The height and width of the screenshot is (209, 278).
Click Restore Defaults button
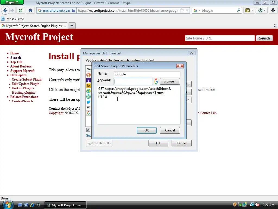pyautogui.click(x=99, y=143)
